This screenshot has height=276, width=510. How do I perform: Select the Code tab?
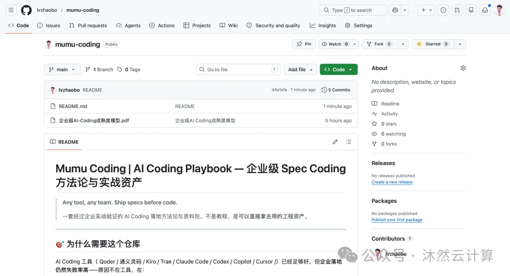coord(18,25)
